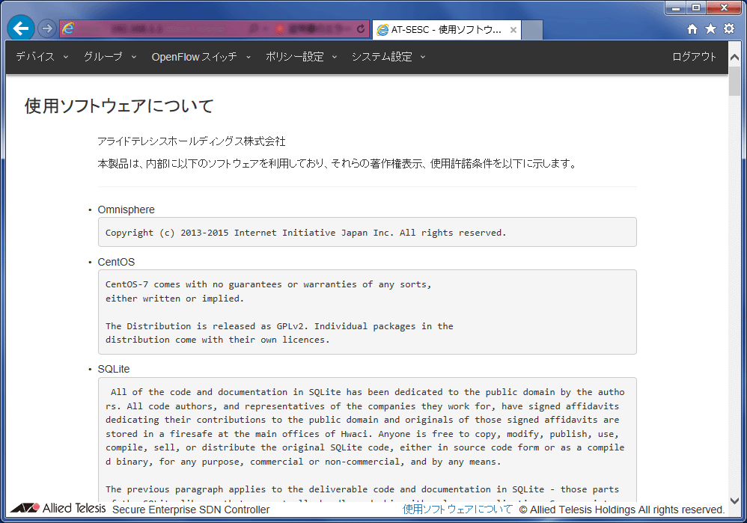Click the 'CentOS-7 comes with no guarantees' line

(268, 284)
